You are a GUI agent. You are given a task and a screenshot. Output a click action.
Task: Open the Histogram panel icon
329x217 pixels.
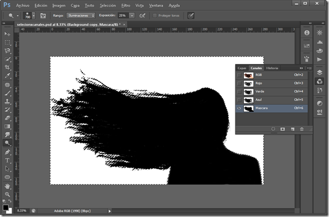click(x=320, y=42)
